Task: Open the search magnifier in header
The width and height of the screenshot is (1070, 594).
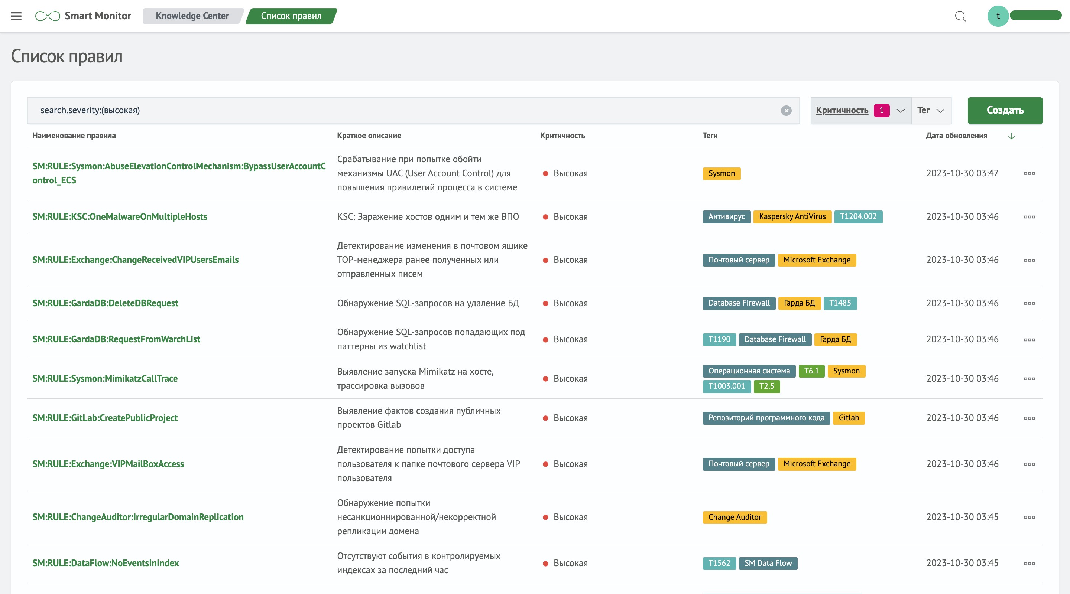Action: coord(960,16)
